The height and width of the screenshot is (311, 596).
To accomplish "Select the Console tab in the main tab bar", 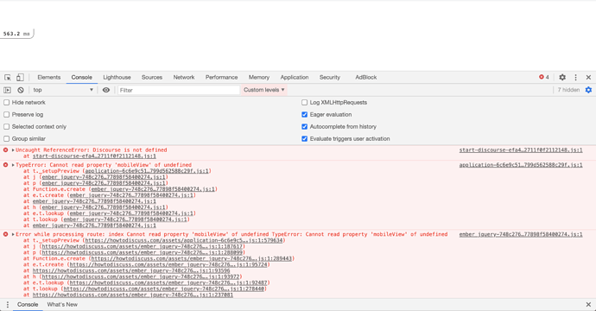I will click(x=82, y=77).
